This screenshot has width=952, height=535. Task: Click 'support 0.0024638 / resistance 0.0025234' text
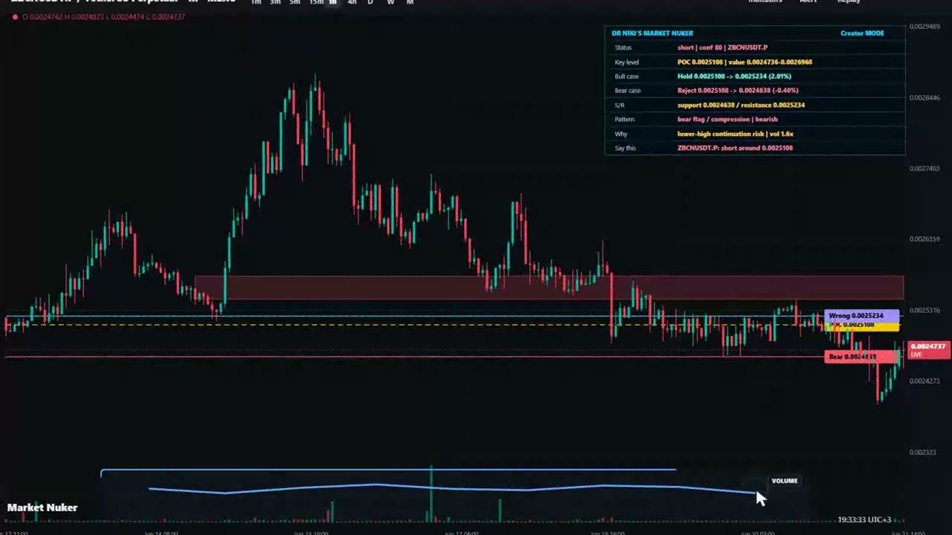click(741, 106)
